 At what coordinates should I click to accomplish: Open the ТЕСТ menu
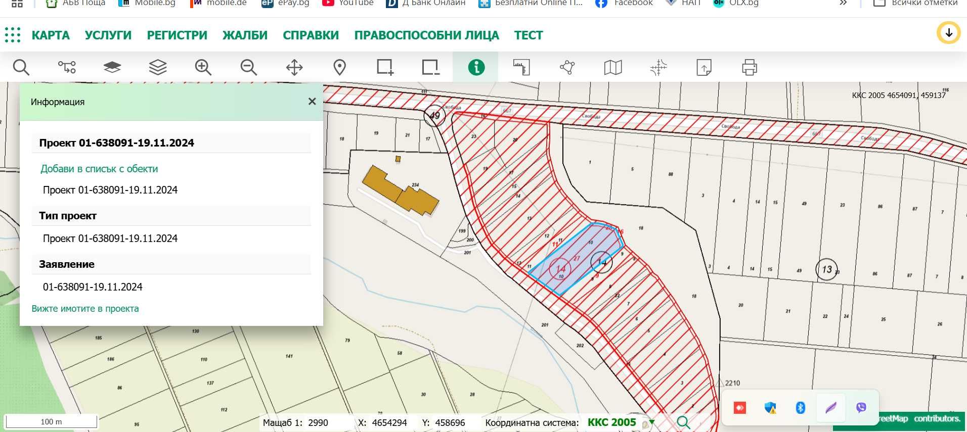529,35
